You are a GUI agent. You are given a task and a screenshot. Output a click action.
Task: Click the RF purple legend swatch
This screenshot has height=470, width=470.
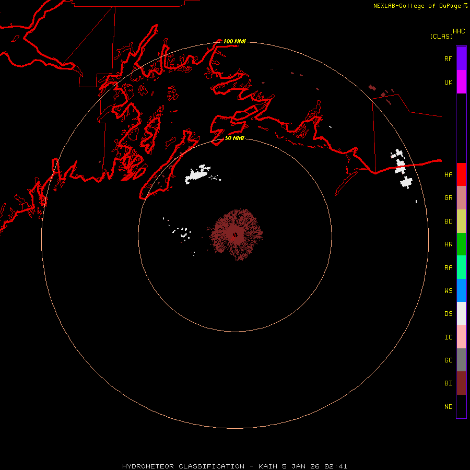(461, 58)
